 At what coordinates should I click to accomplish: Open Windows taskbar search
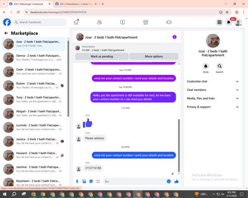point(14,194)
